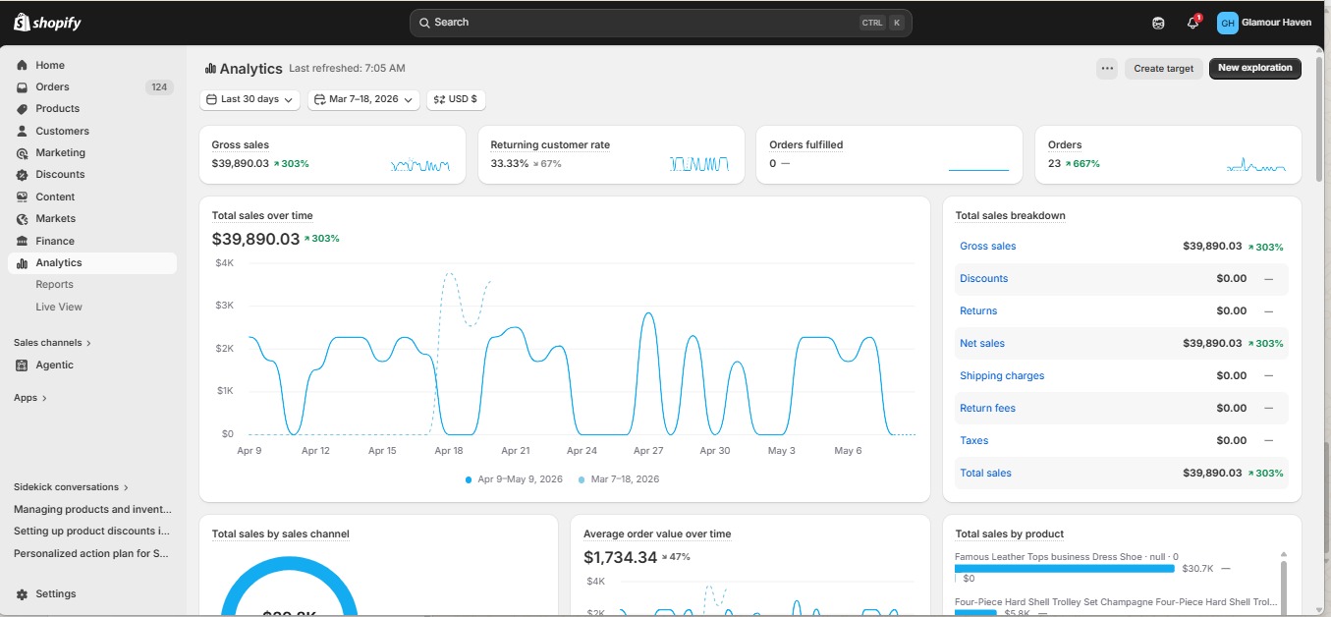Open 'Setting up product discounts i...' conversation
This screenshot has height=617, width=1331.
[91, 532]
